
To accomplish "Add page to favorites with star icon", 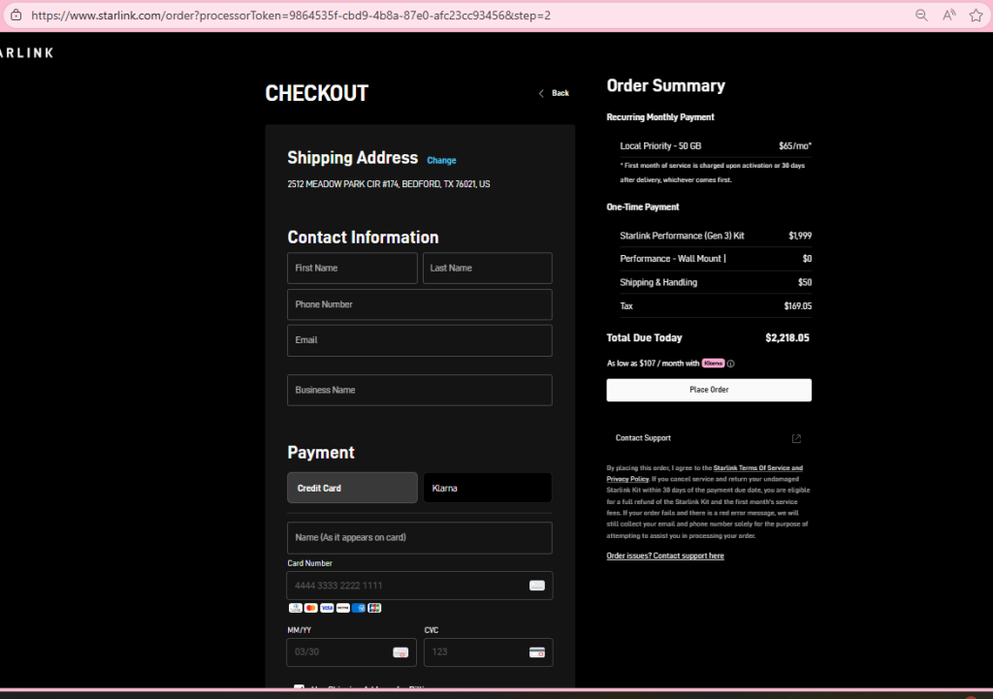I will [x=976, y=16].
